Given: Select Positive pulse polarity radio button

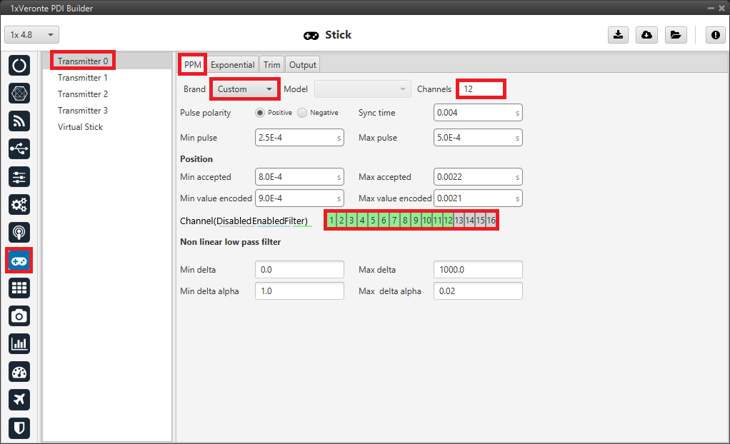Looking at the screenshot, I should pyautogui.click(x=260, y=113).
